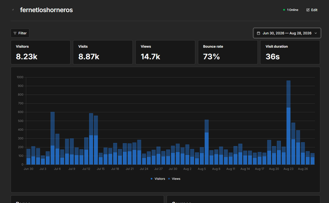Click the site favicon beside fernetloshorneros

[13, 10]
